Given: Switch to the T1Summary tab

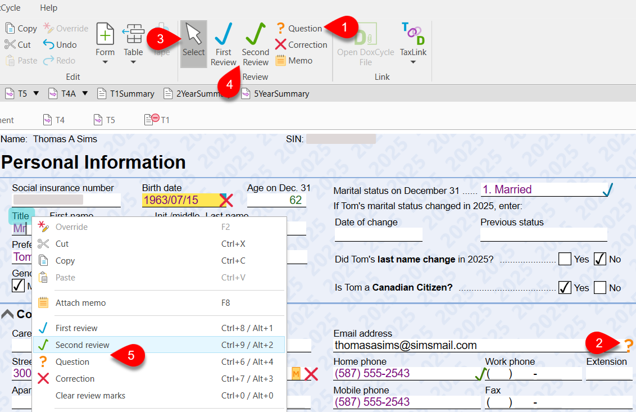Looking at the screenshot, I should [x=126, y=94].
